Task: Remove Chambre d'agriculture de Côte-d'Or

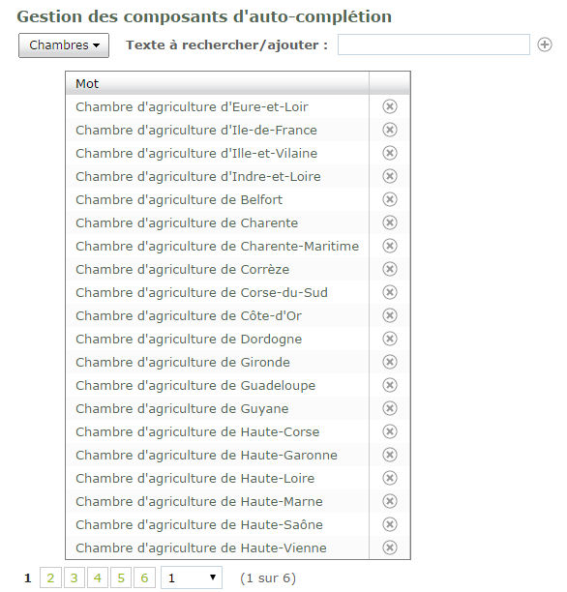Action: point(390,315)
